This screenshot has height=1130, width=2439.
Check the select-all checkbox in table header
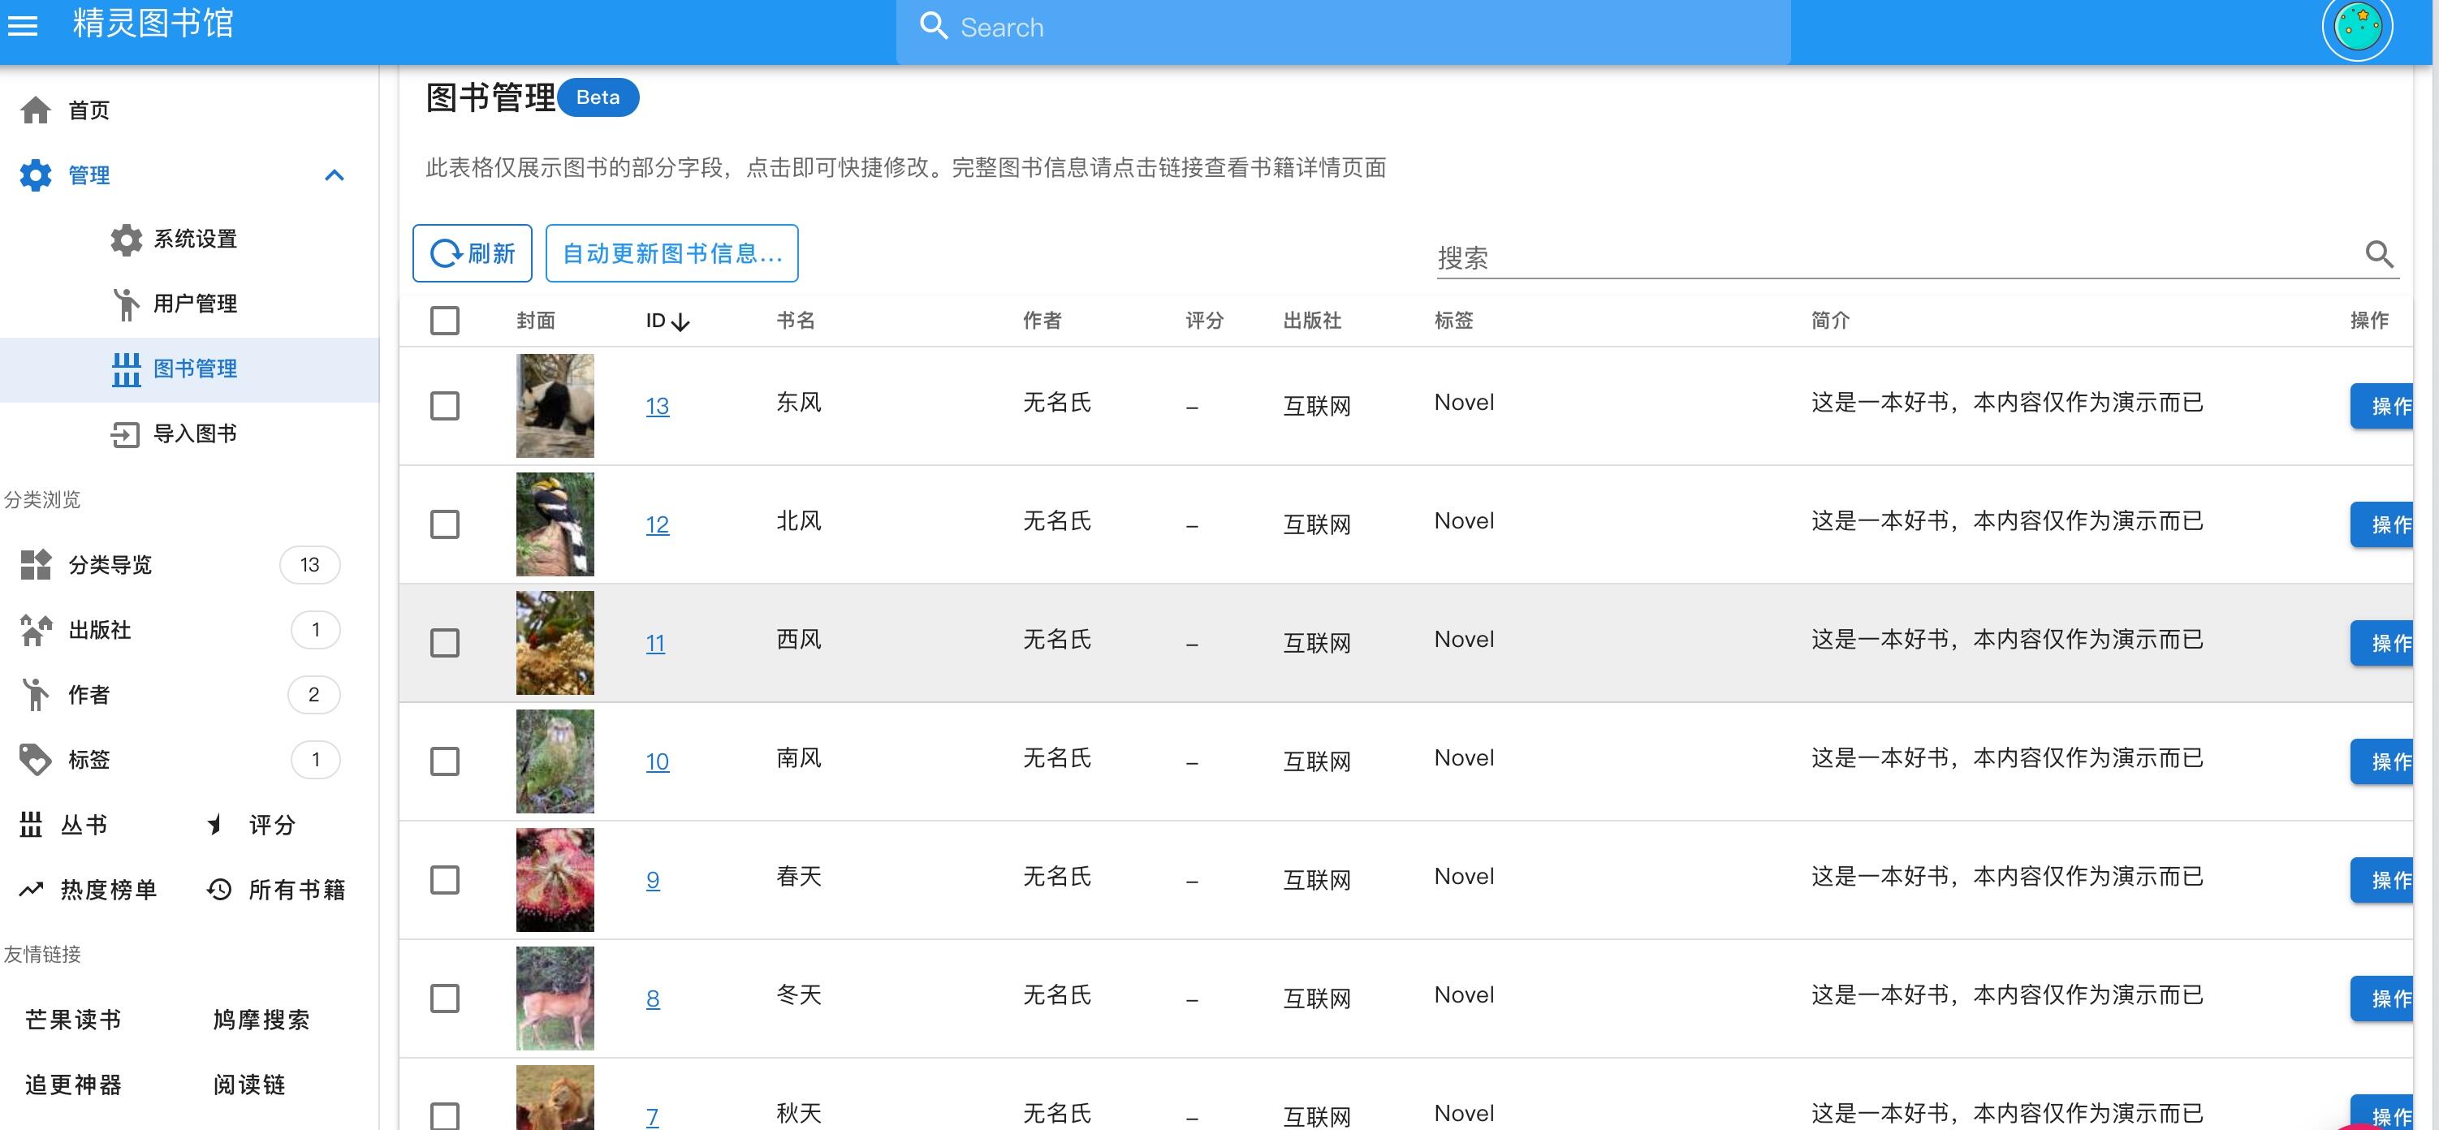tap(445, 321)
